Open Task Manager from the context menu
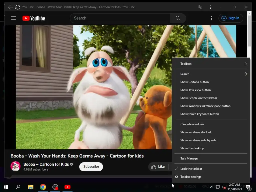The height and width of the screenshot is (192, 256). coord(211,158)
